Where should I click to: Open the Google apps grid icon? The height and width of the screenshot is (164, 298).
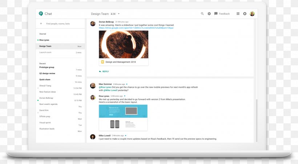pos(238,14)
